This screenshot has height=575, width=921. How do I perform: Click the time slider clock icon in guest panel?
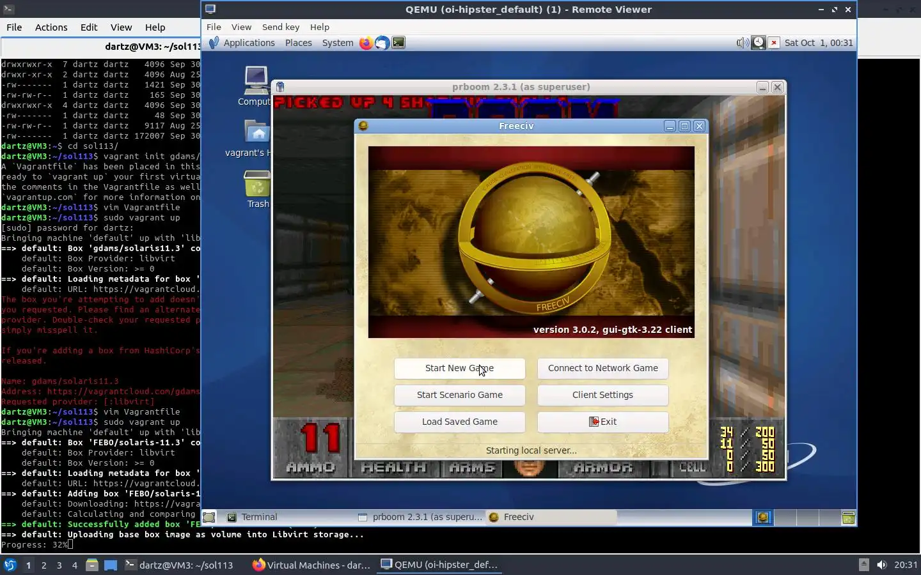pyautogui.click(x=758, y=43)
